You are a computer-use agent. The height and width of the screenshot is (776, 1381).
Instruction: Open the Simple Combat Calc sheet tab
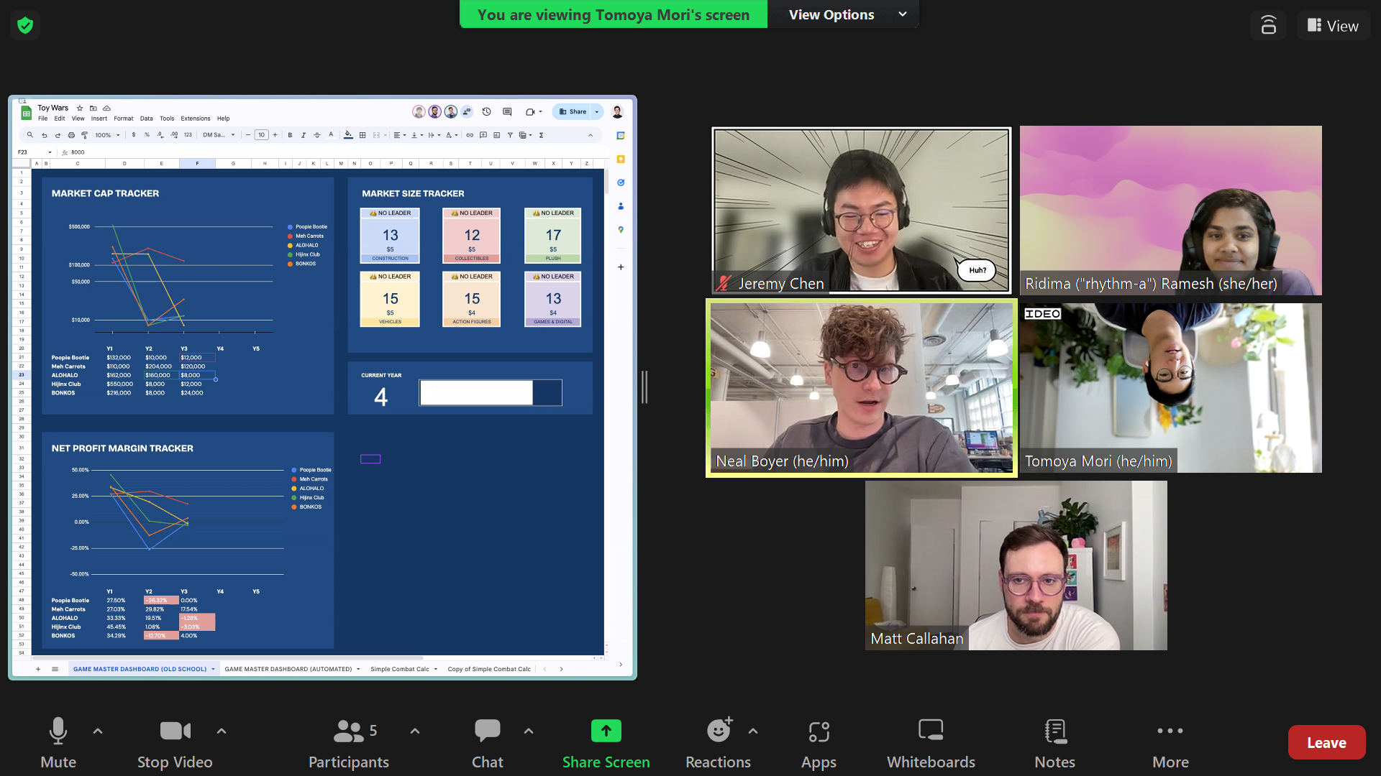399,669
